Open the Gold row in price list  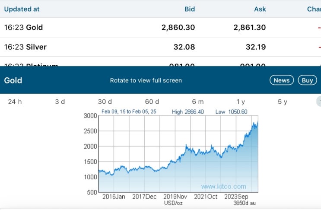click(x=35, y=28)
